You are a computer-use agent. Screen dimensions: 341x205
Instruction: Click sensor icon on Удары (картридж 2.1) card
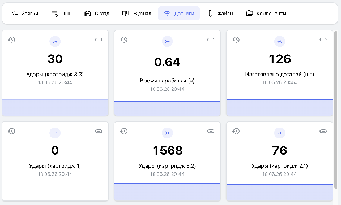click(x=280, y=133)
